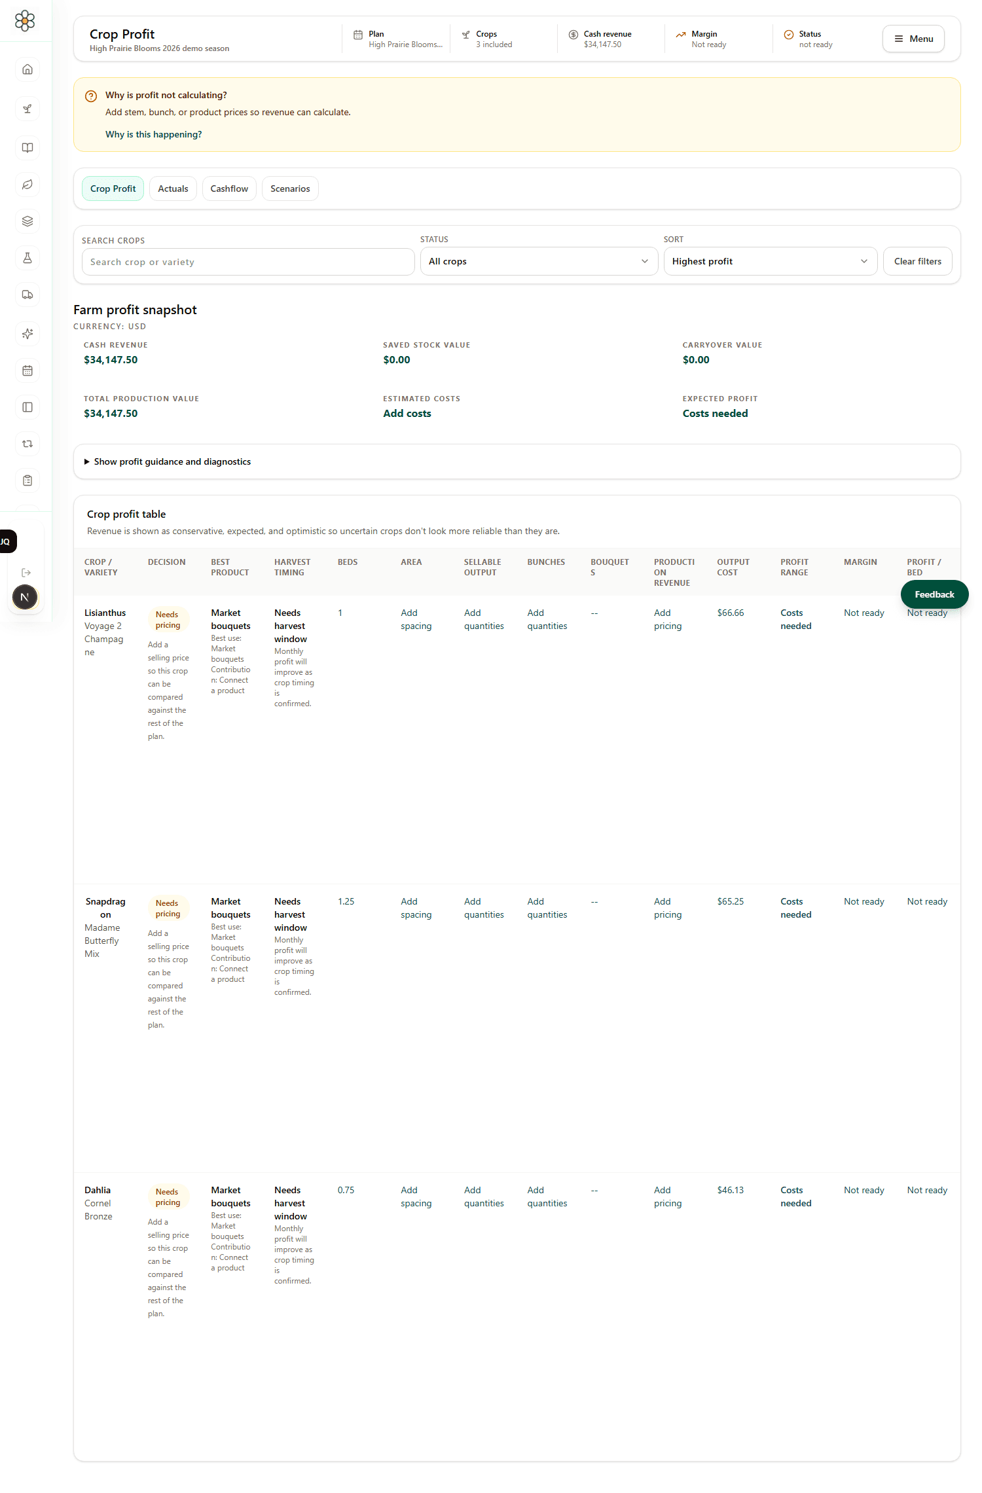Click Costs needed under Expected Profit
Image resolution: width=982 pixels, height=1493 pixels.
click(715, 414)
